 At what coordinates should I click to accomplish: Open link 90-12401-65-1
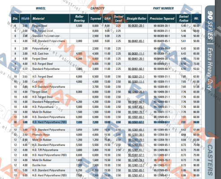point(136,145)
